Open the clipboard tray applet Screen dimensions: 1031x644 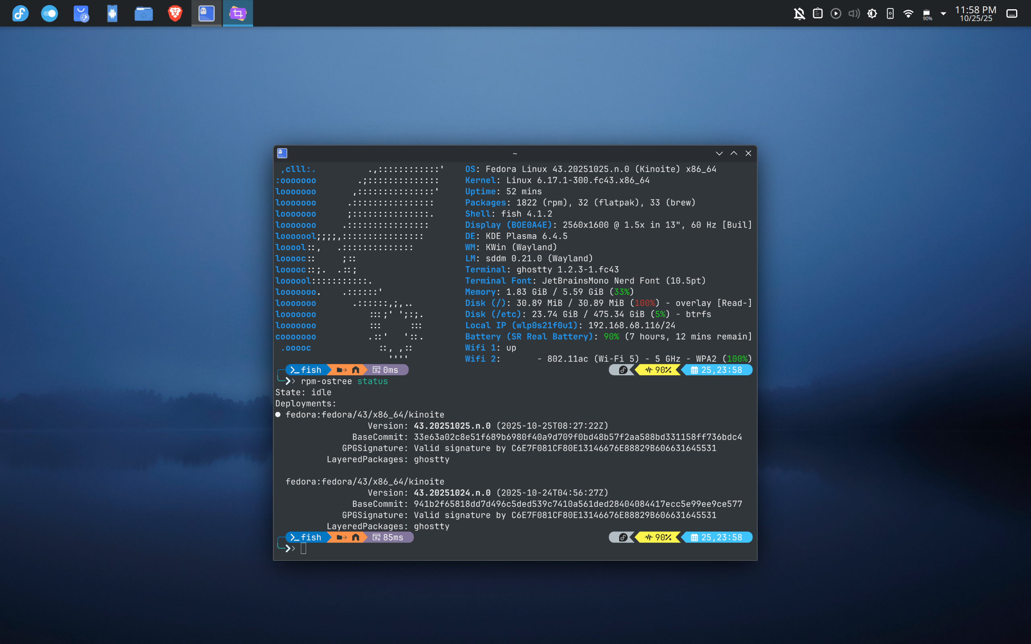818,13
